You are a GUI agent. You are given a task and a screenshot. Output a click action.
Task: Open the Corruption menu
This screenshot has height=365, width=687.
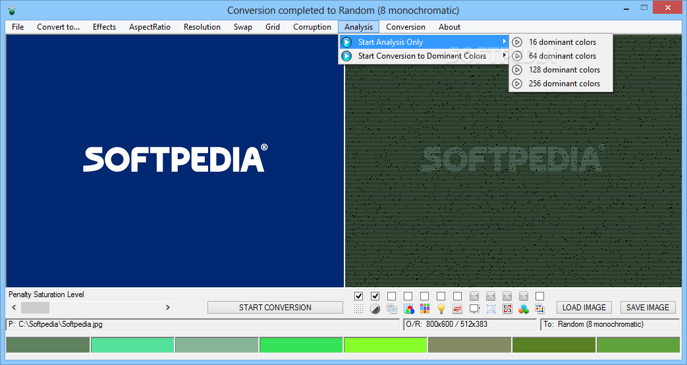(312, 27)
